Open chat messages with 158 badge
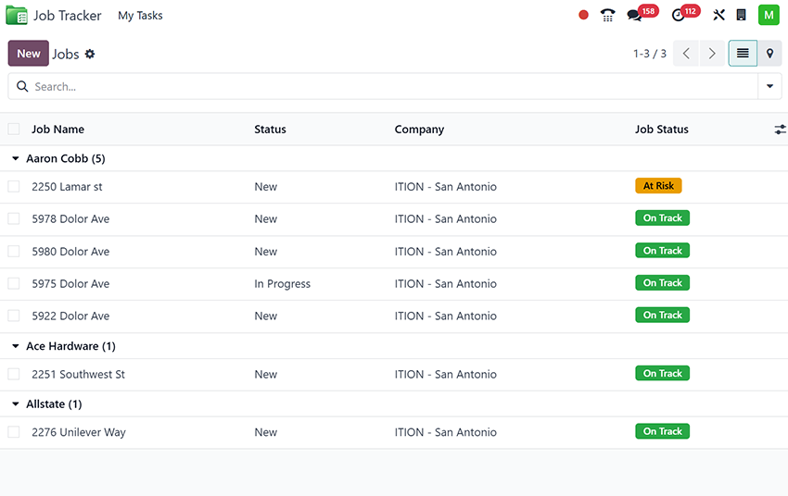Viewport: 788px width, 496px height. pyautogui.click(x=634, y=15)
